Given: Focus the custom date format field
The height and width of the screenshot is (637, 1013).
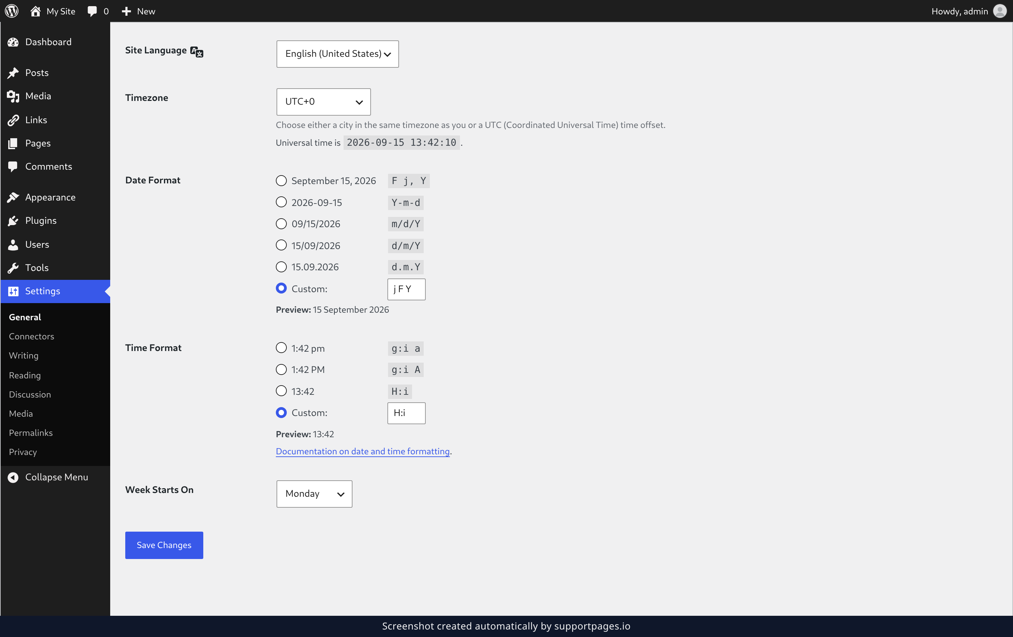Looking at the screenshot, I should [x=406, y=289].
